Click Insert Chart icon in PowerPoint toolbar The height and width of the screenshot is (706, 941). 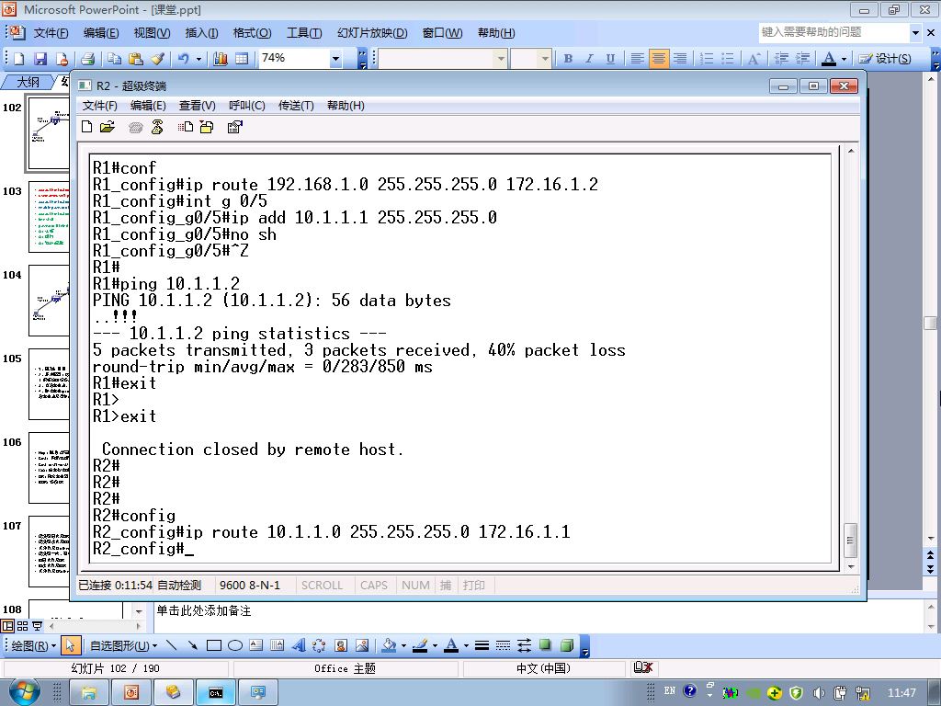(x=221, y=58)
